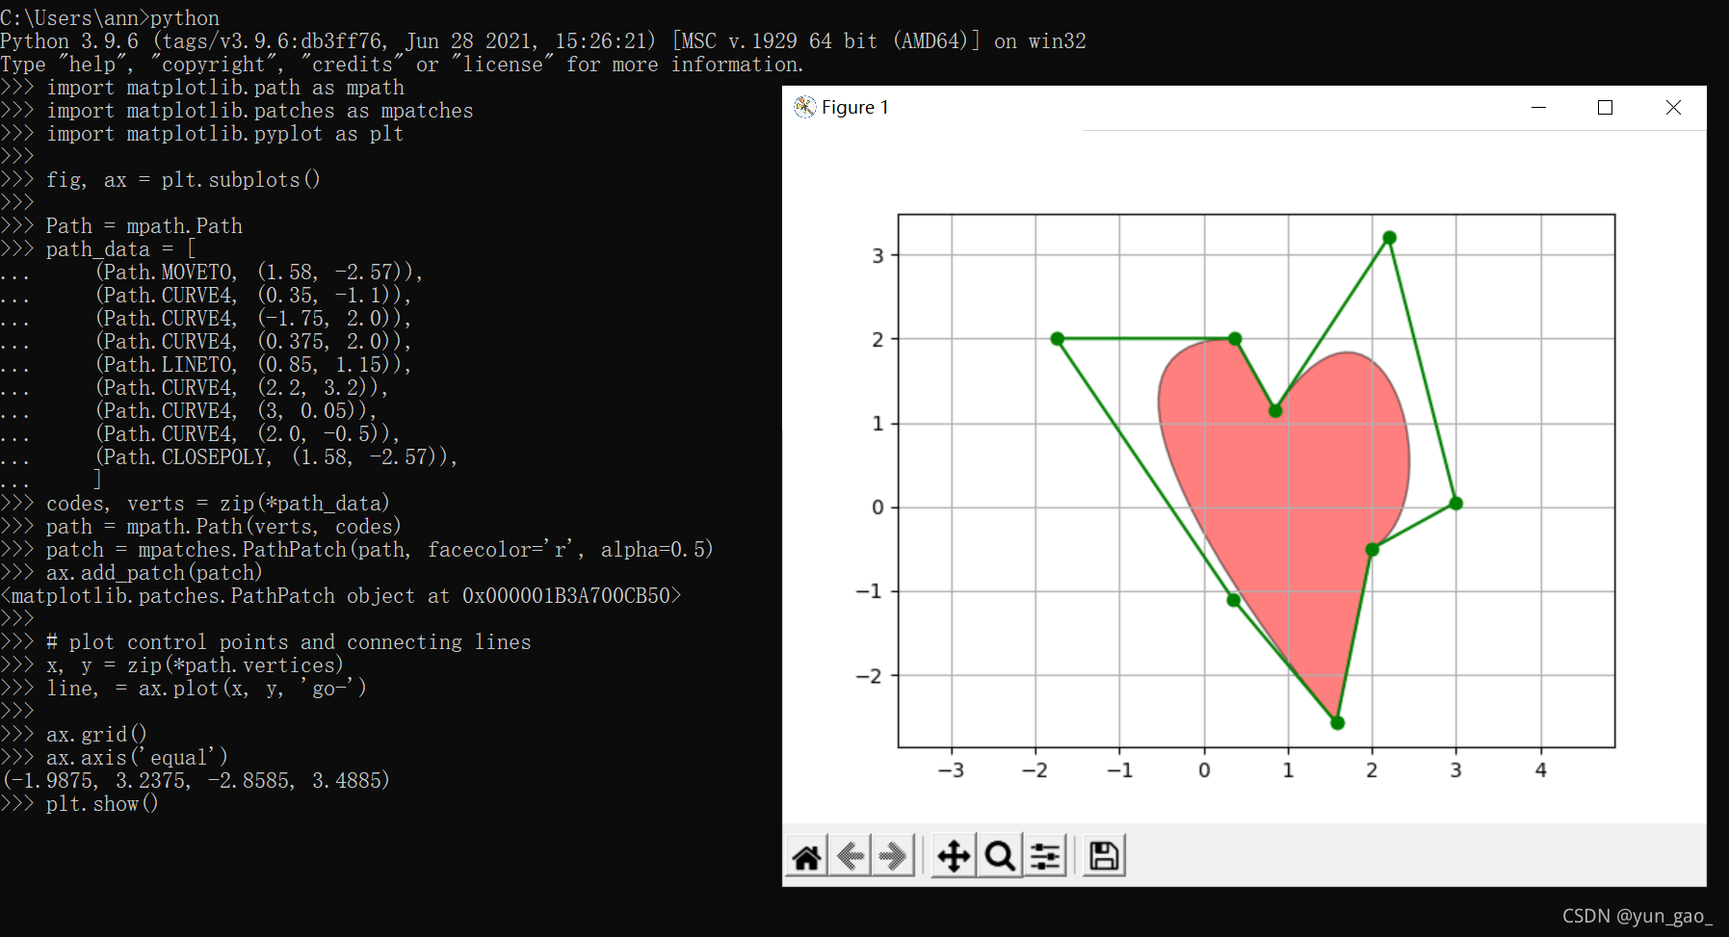Close the Figure 1 window
Image resolution: width=1729 pixels, height=937 pixels.
pos(1673,107)
